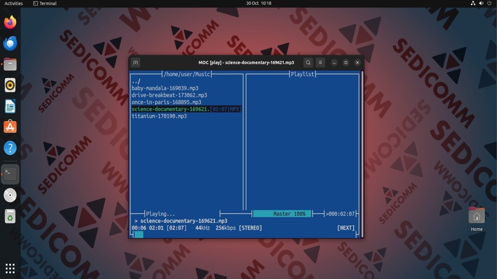Click the 256kbps bitrate value

click(226, 228)
